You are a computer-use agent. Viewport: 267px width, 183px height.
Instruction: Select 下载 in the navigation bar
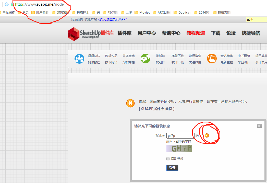pos(216,33)
